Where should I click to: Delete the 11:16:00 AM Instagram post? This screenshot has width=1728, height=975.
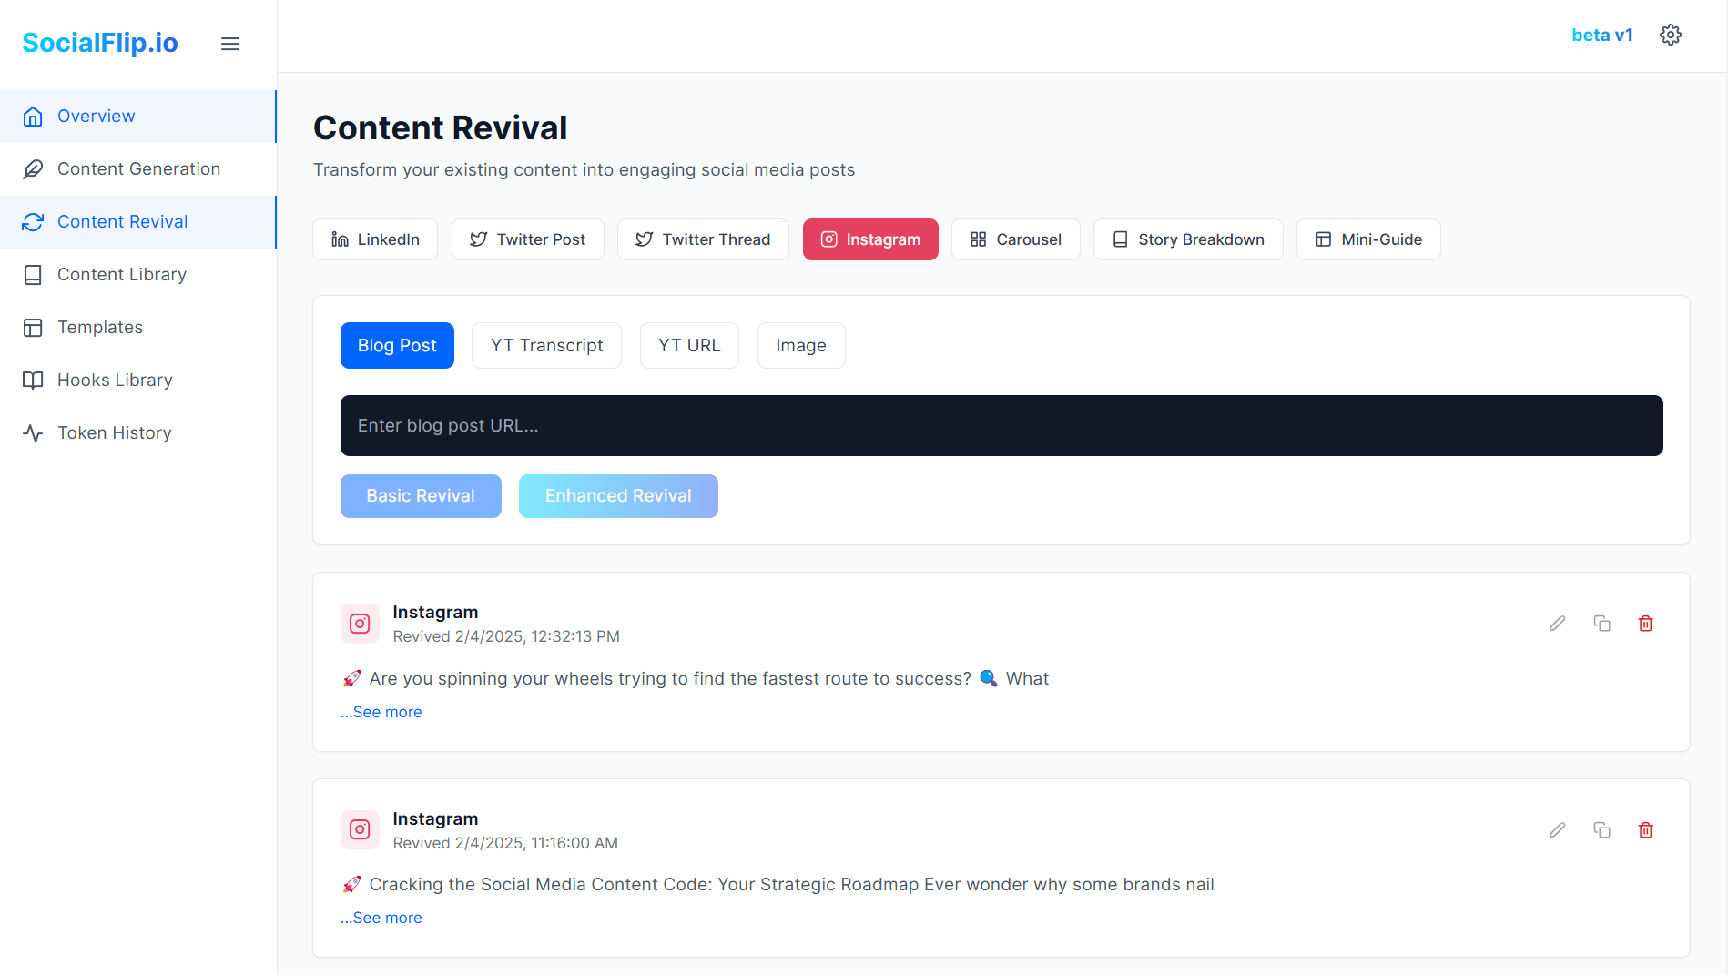point(1646,830)
